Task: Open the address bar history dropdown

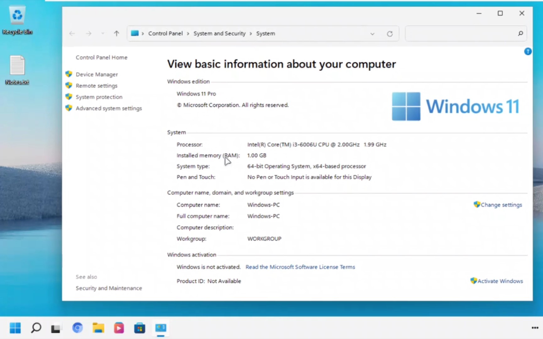Action: coord(372,34)
